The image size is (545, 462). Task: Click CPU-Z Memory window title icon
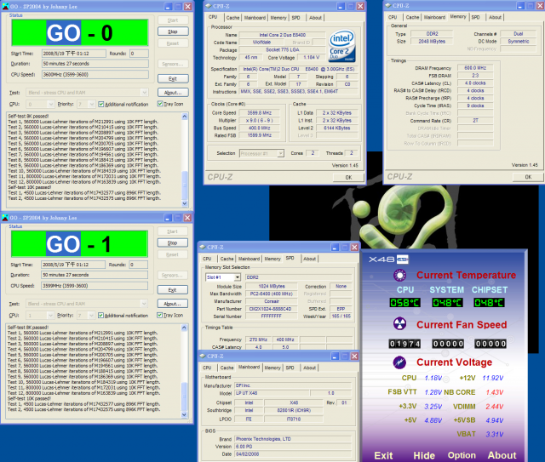tap(388, 6)
